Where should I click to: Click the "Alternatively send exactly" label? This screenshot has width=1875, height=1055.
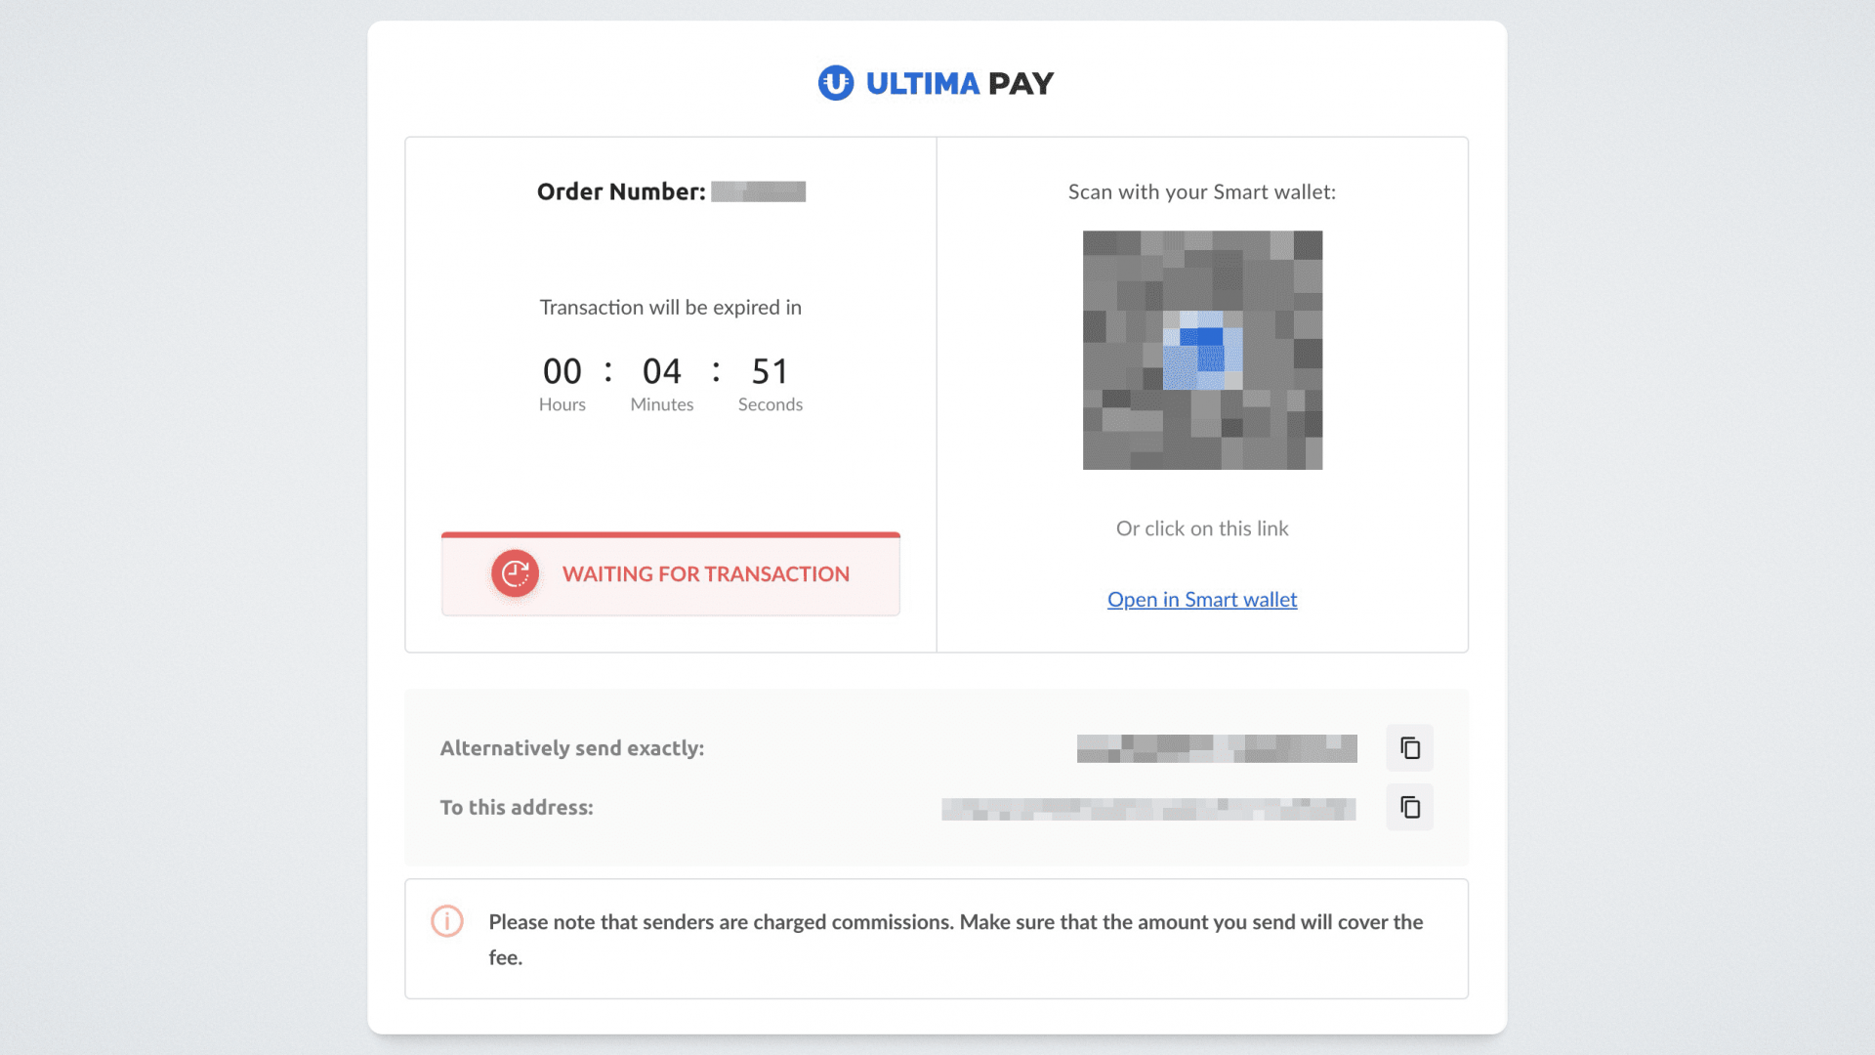coord(571,748)
